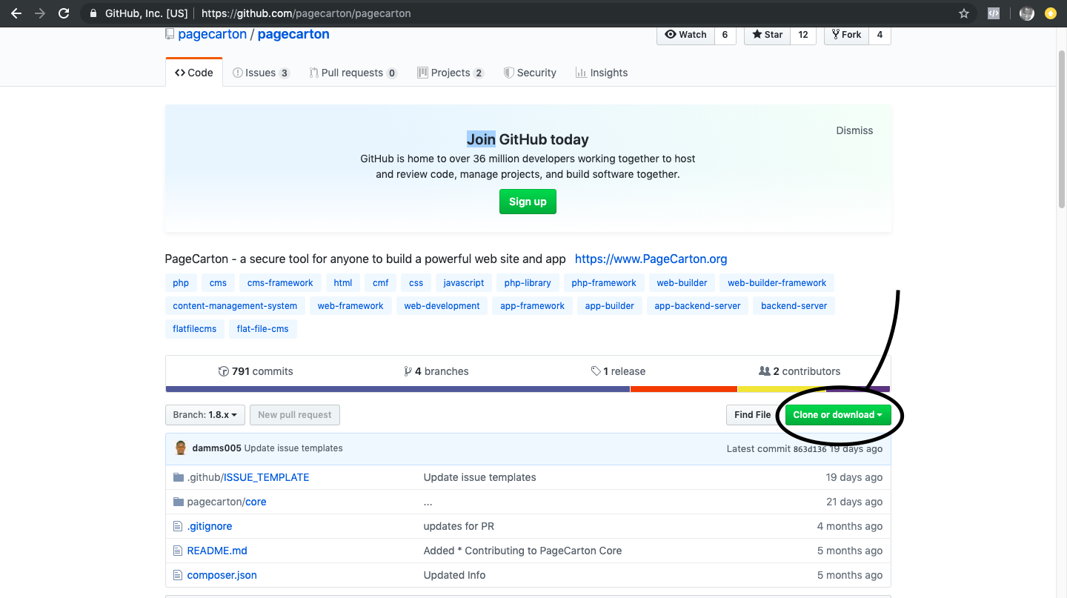
Task: Open the Projects tab
Action: point(451,73)
